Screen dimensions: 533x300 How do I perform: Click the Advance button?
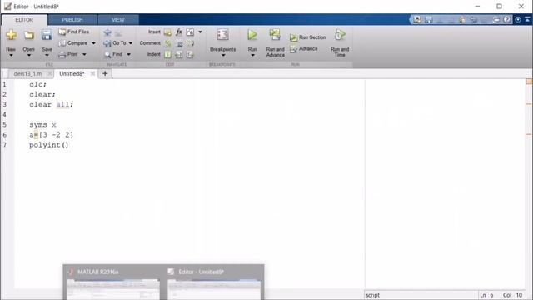[x=304, y=49]
